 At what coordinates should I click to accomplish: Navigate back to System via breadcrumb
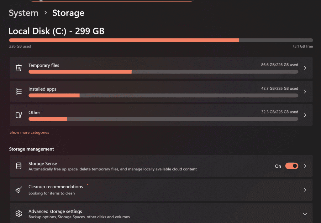coord(23,13)
